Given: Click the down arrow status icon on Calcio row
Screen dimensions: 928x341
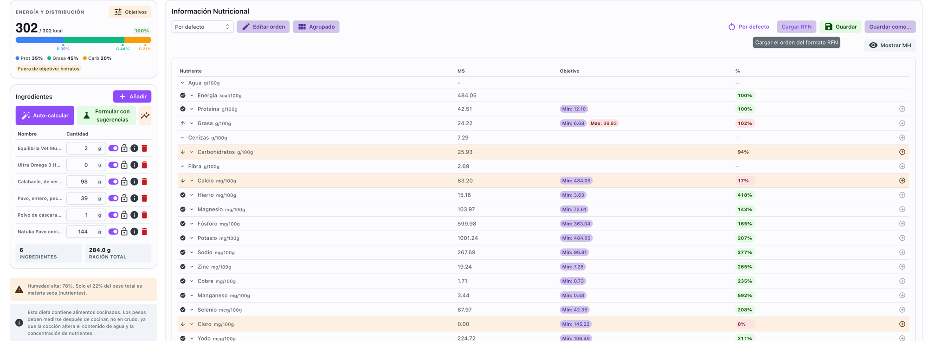Looking at the screenshot, I should pyautogui.click(x=183, y=181).
